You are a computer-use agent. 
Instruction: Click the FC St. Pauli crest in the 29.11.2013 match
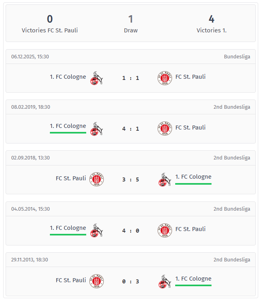point(96,281)
